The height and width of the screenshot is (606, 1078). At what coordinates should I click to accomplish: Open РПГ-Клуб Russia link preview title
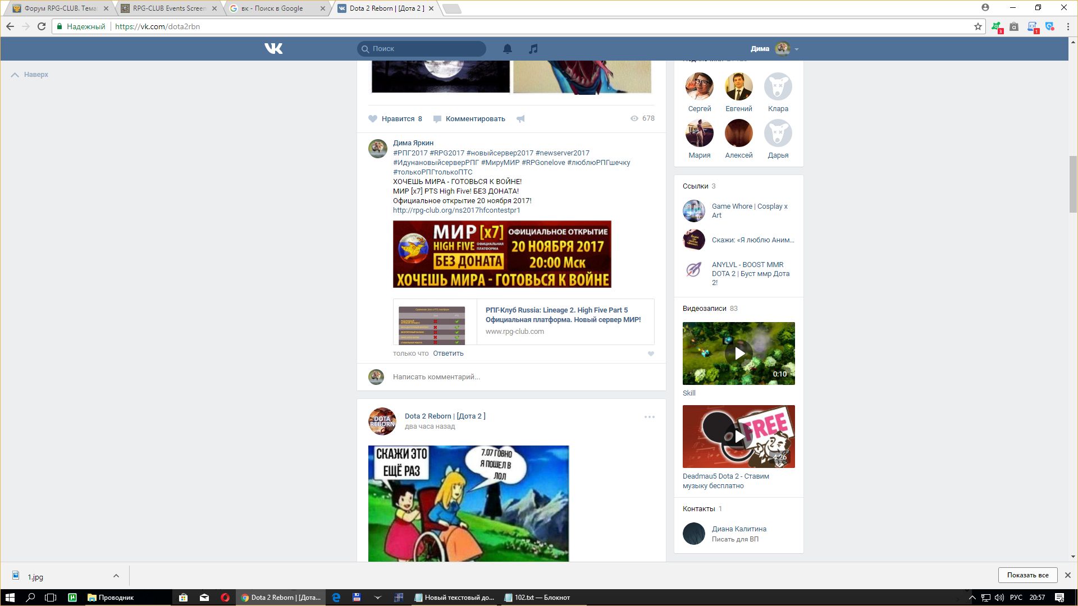[x=563, y=315]
